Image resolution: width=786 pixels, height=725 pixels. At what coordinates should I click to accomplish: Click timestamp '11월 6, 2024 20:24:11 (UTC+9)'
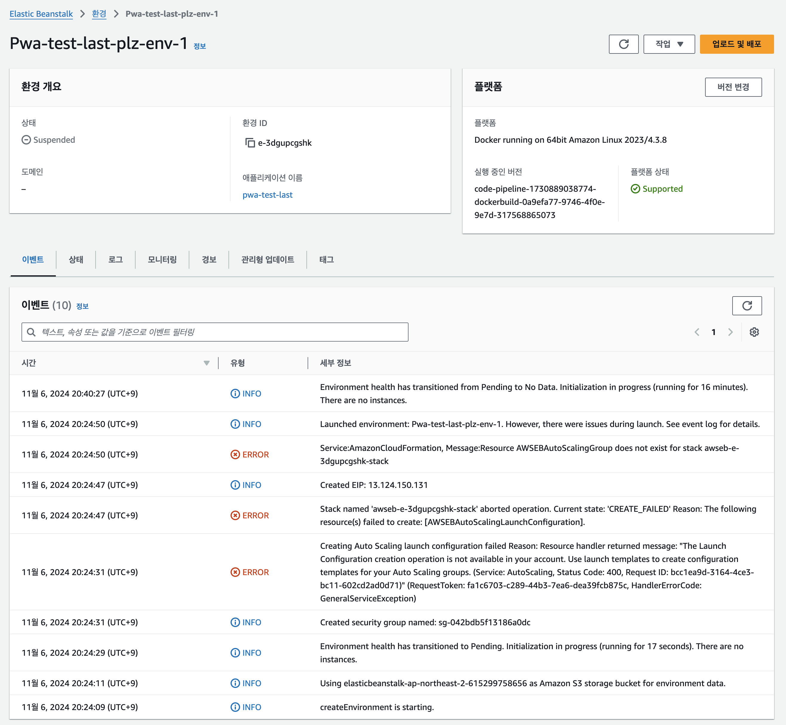(80, 683)
